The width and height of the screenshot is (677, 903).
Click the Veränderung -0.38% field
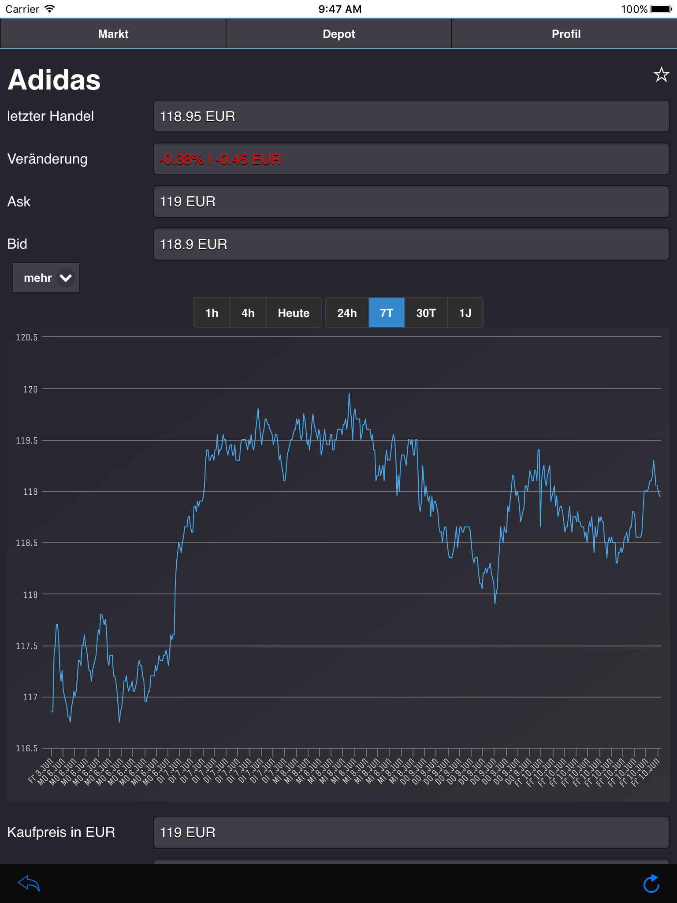pyautogui.click(x=411, y=159)
